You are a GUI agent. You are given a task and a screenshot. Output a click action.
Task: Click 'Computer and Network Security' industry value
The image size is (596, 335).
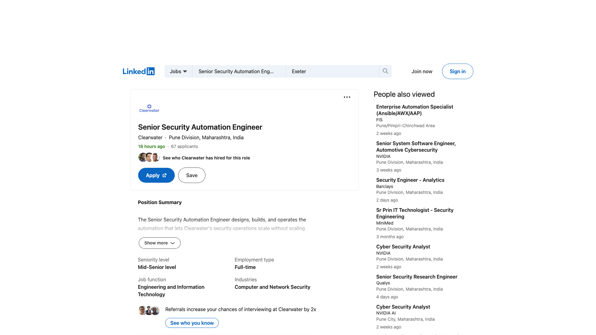click(273, 287)
